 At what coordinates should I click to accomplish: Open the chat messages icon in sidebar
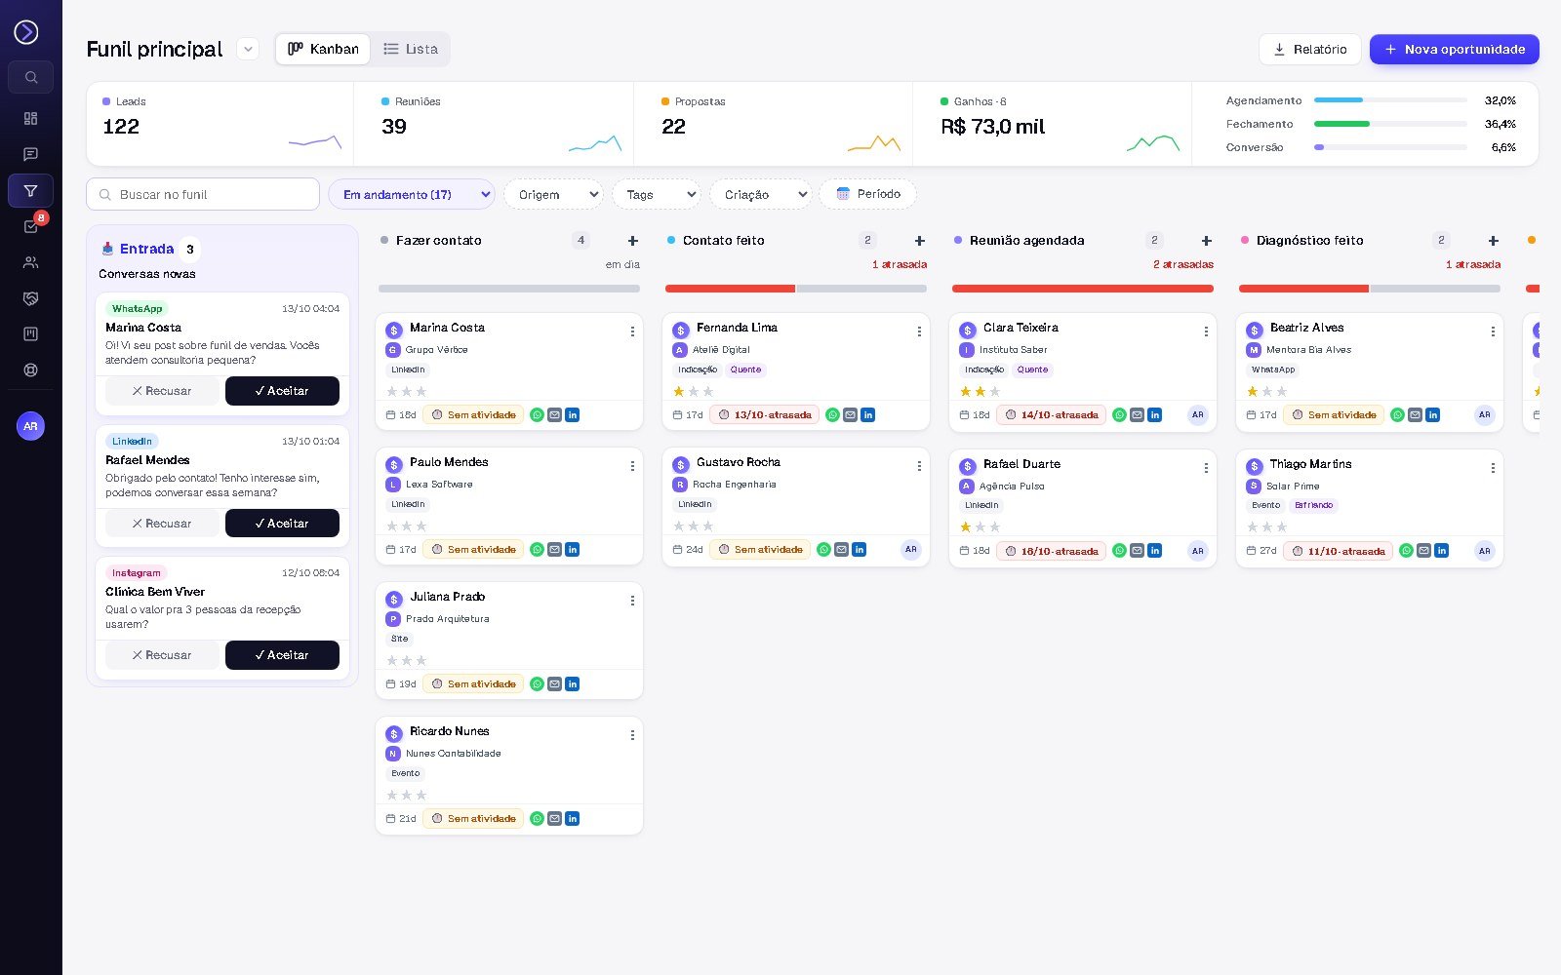click(31, 154)
